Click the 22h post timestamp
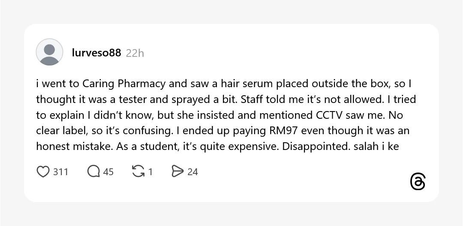 (x=135, y=53)
